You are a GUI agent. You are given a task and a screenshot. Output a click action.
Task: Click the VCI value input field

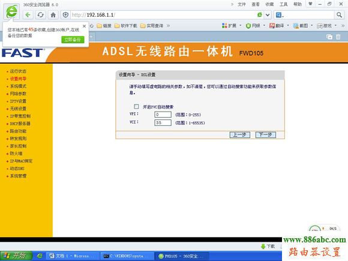[163, 122]
